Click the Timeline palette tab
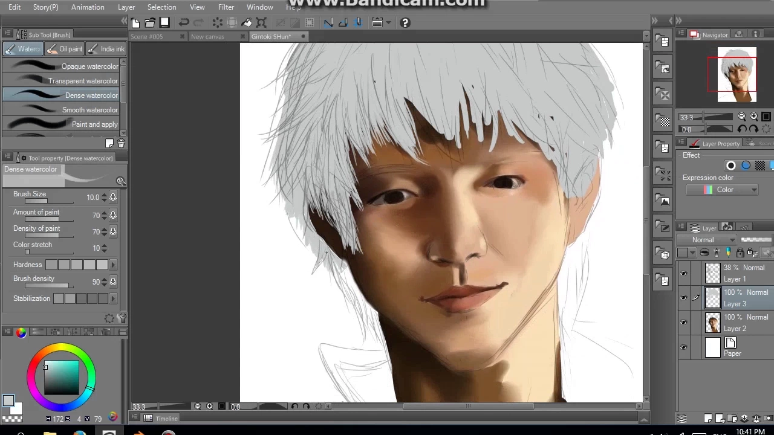 point(161,418)
